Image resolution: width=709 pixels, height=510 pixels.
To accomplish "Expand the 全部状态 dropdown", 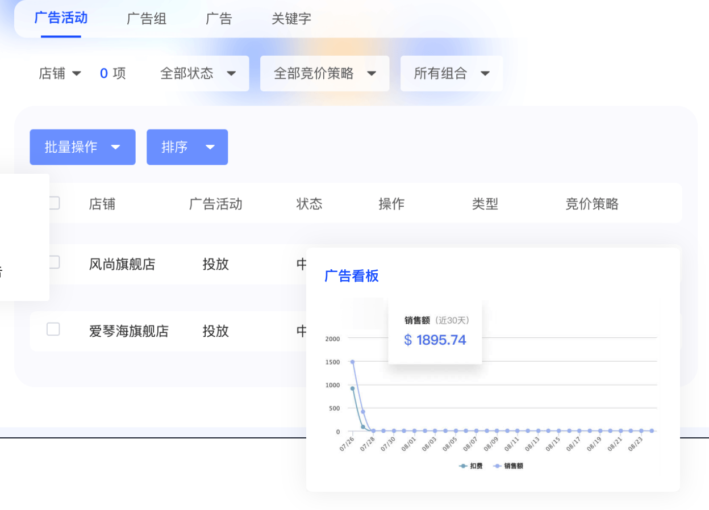I will [x=199, y=73].
